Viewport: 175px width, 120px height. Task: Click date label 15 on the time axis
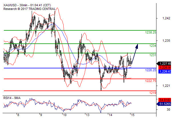point(132,115)
